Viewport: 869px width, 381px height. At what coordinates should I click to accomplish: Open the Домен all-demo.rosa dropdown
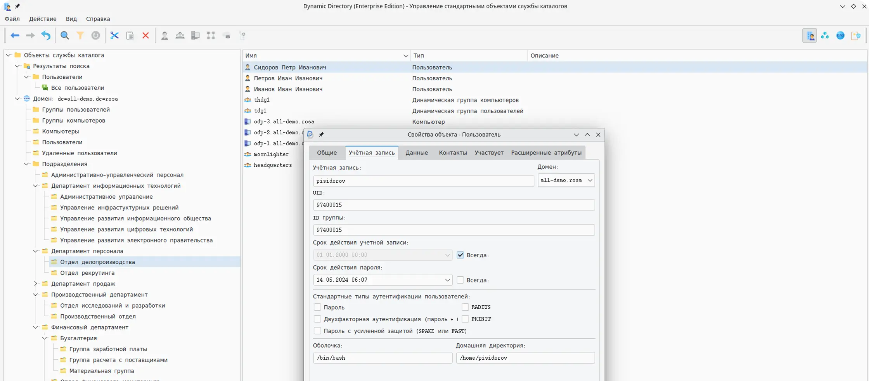[566, 180]
